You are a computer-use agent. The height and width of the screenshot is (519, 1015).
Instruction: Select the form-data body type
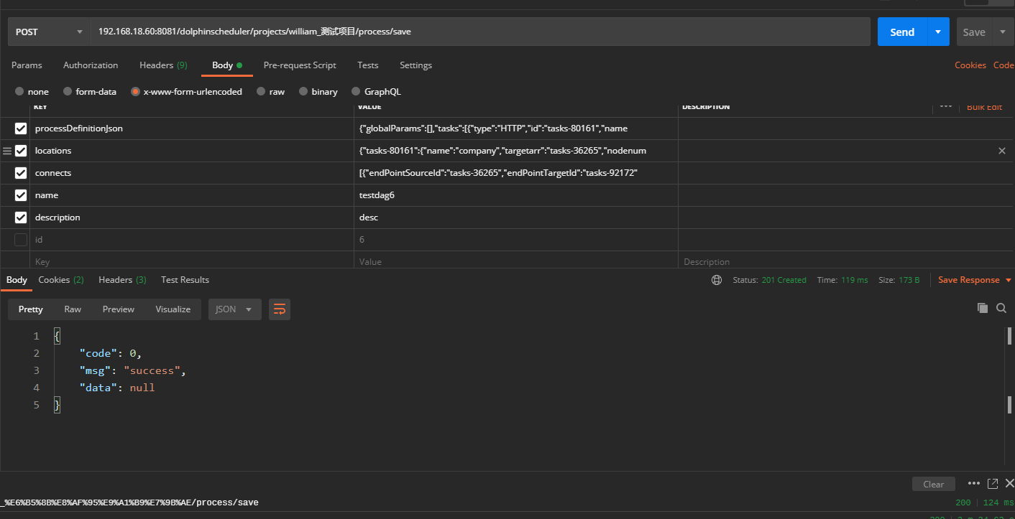(68, 92)
